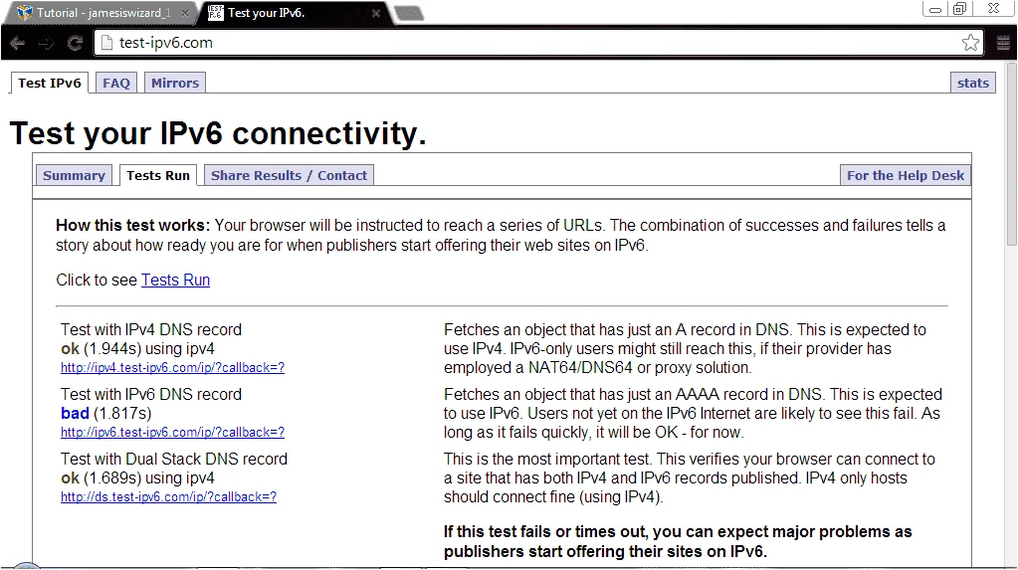Open the FAQ tab
This screenshot has width=1018, height=570.
click(116, 84)
